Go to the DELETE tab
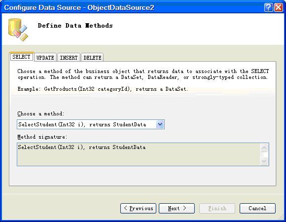 pos(92,58)
